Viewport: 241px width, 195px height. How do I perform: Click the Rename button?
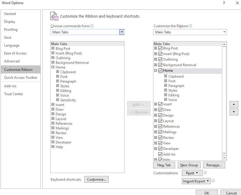click(214, 165)
